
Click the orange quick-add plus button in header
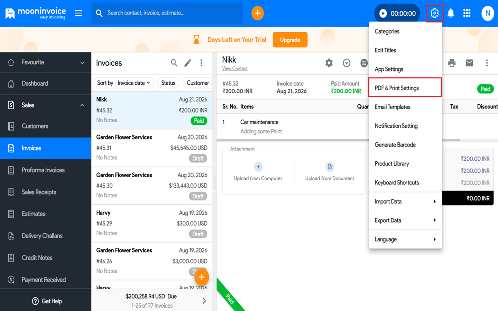coord(257,13)
